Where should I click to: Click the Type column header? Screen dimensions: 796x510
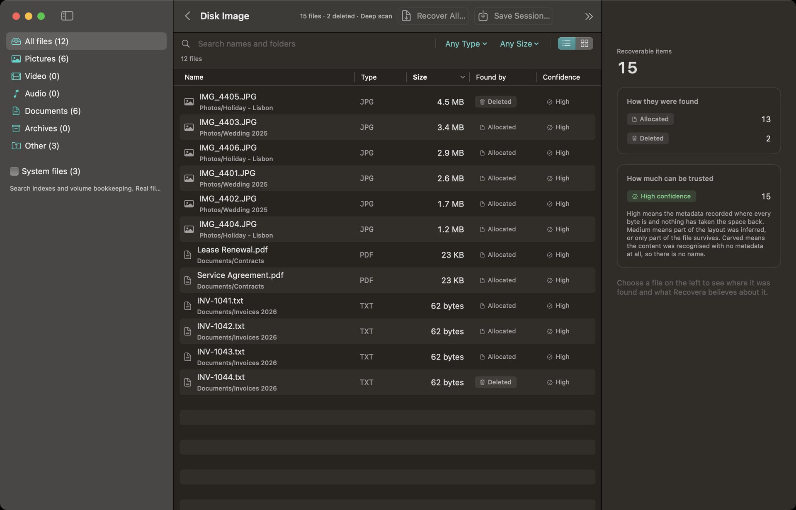point(369,77)
